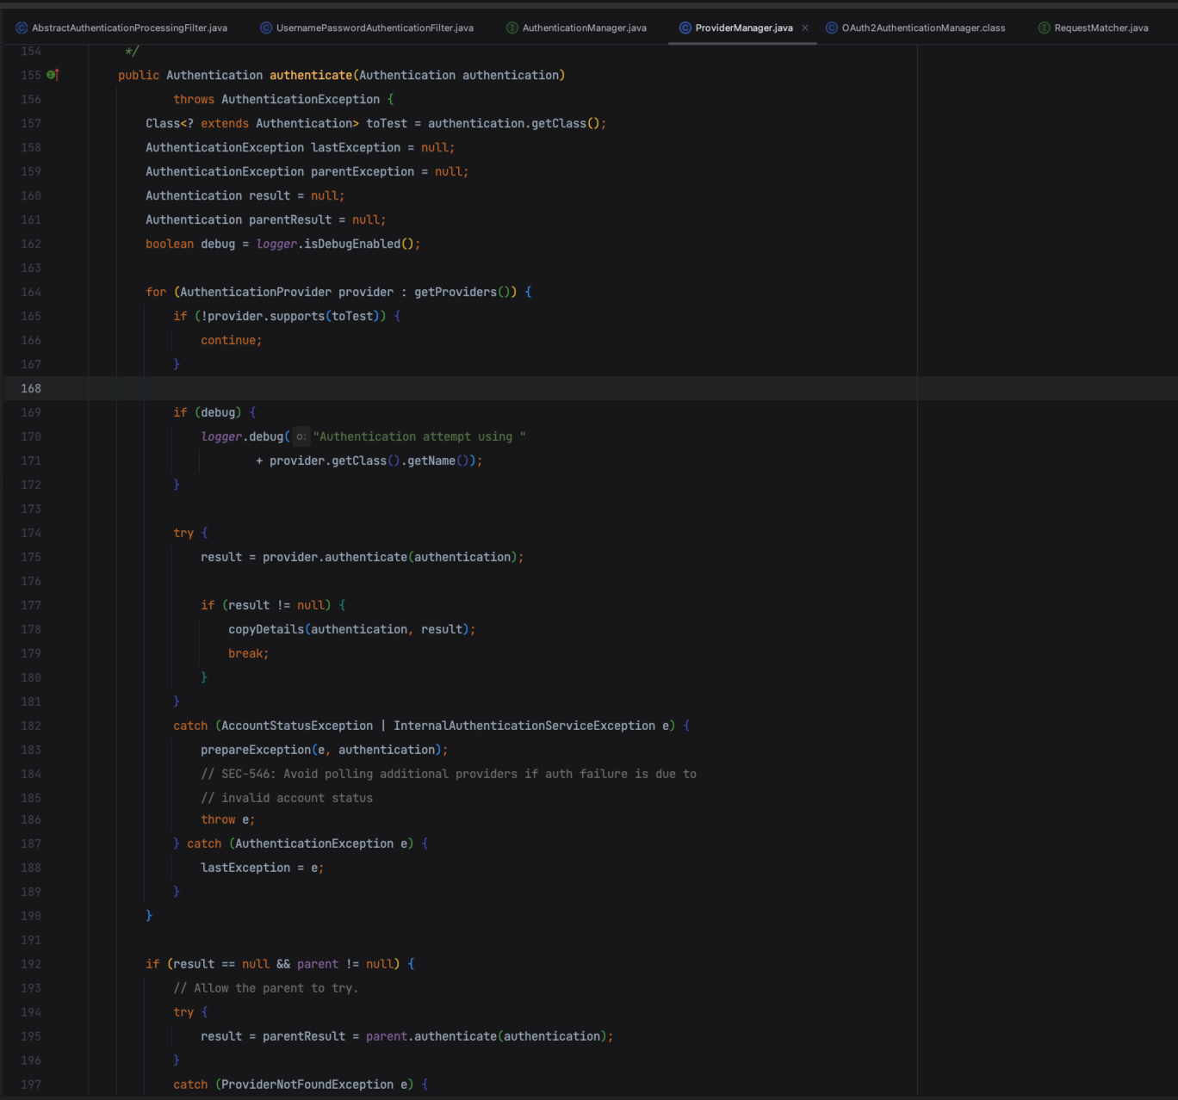The width and height of the screenshot is (1178, 1100).
Task: Click the copyDetails method call
Action: coord(265,630)
